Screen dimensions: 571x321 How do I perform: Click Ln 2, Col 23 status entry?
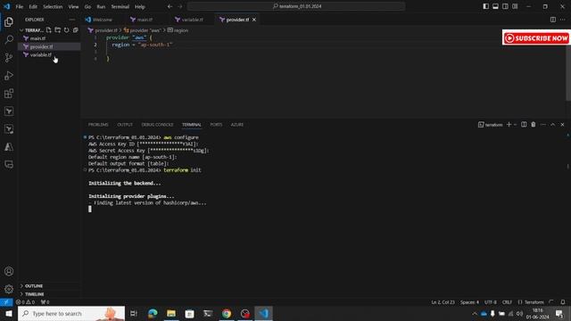coord(443,302)
